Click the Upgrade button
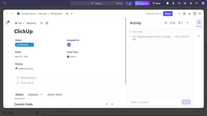The image size is (207, 116). (x=142, y=3)
